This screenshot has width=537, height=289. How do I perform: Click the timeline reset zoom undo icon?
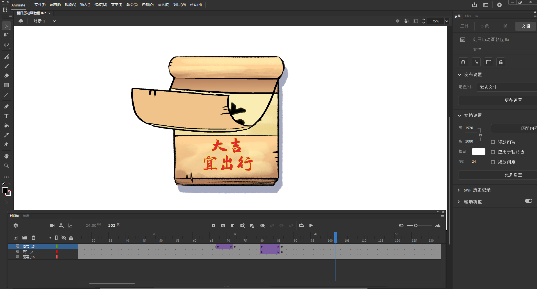[401, 225]
